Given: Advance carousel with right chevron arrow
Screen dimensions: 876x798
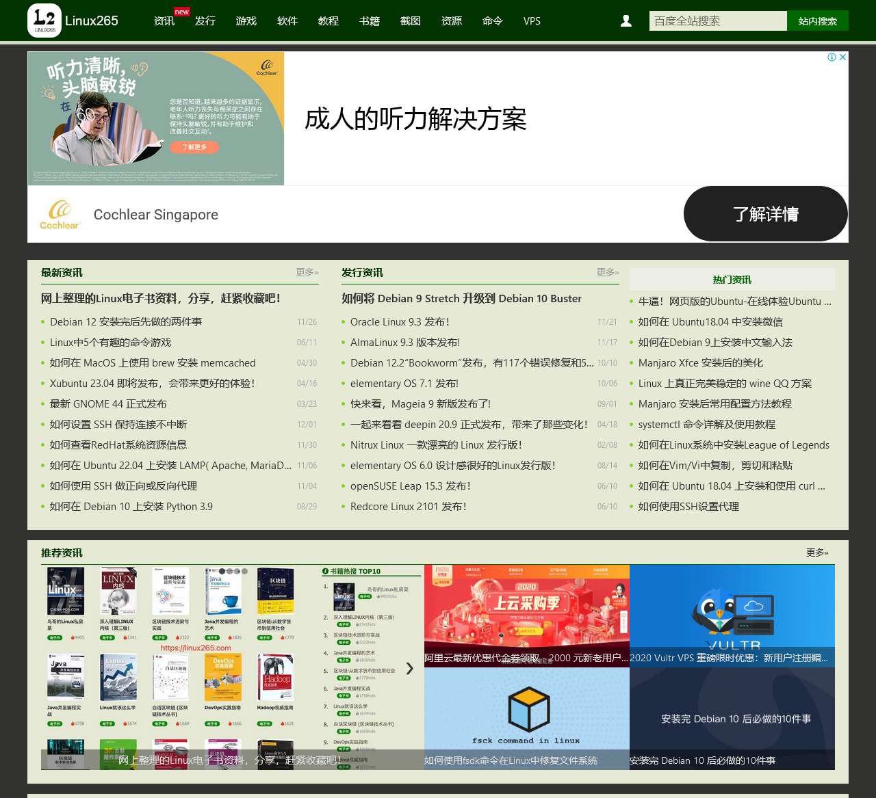Looking at the screenshot, I should pyautogui.click(x=409, y=668).
